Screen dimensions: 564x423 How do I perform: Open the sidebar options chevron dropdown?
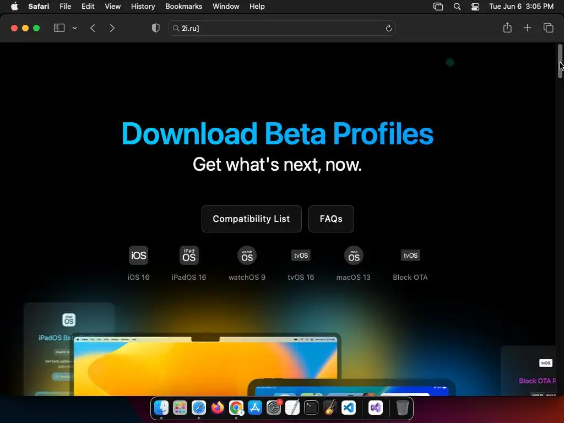(75, 28)
